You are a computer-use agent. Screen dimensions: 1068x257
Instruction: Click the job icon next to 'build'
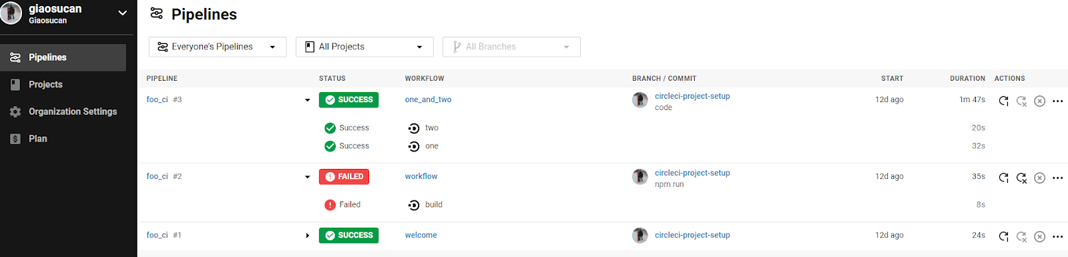click(x=414, y=205)
